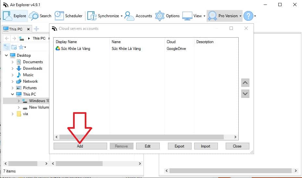Select the via folder

tap(25, 114)
